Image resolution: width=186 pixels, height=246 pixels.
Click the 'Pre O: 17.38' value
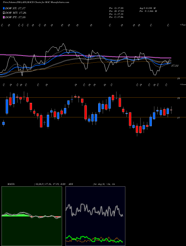[116, 8]
